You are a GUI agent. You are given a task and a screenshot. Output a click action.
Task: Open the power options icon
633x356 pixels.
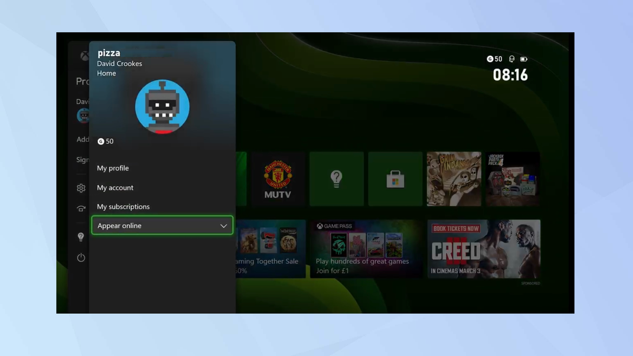click(x=81, y=258)
